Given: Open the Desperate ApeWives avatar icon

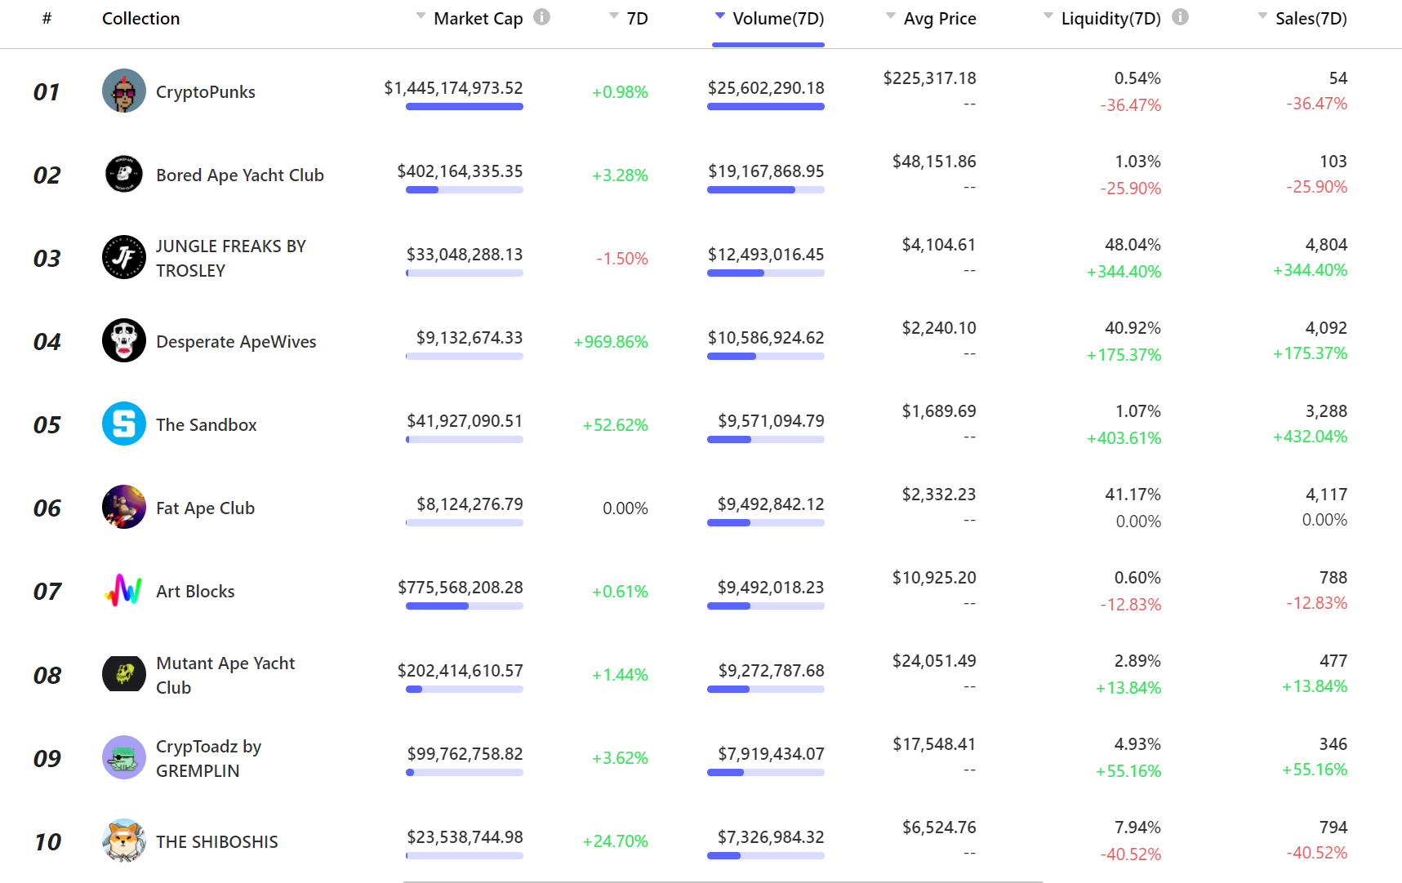Looking at the screenshot, I should click(124, 340).
